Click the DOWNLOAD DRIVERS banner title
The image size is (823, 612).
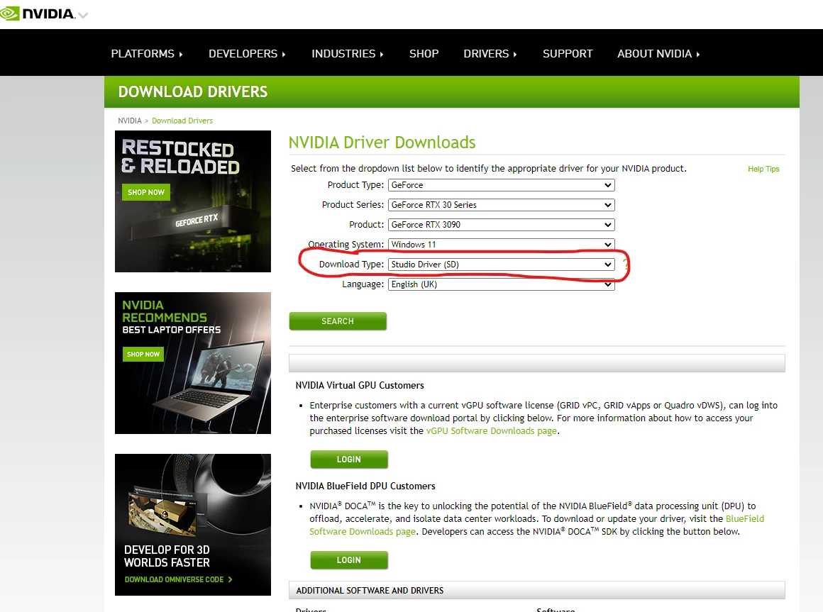pyautogui.click(x=193, y=91)
